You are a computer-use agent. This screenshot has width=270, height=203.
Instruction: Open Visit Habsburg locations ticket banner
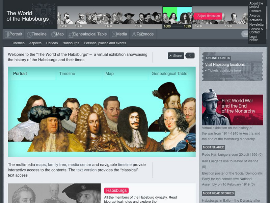click(x=233, y=66)
